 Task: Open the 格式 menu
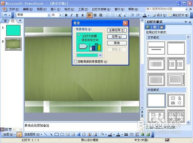(x=69, y=9)
